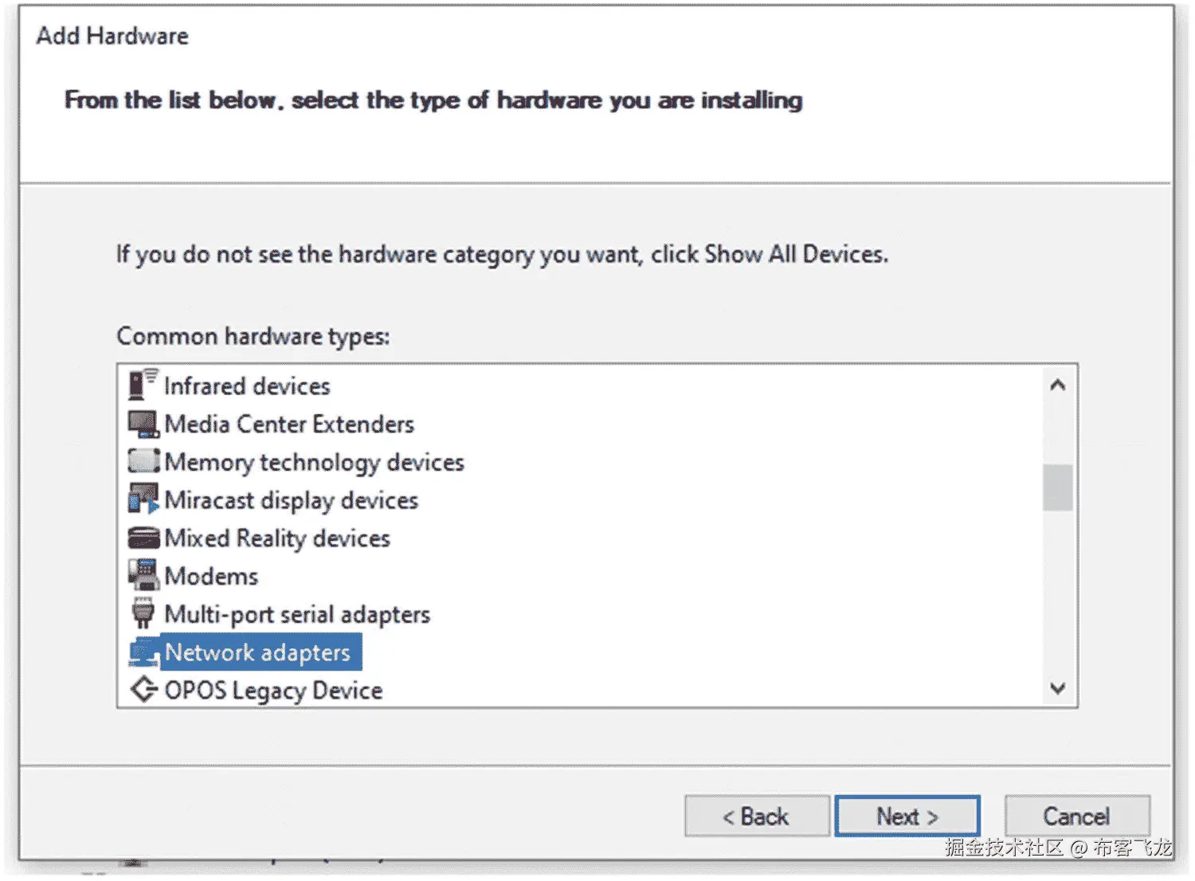
Task: Select Media Center Extenders entry
Action: pos(289,424)
